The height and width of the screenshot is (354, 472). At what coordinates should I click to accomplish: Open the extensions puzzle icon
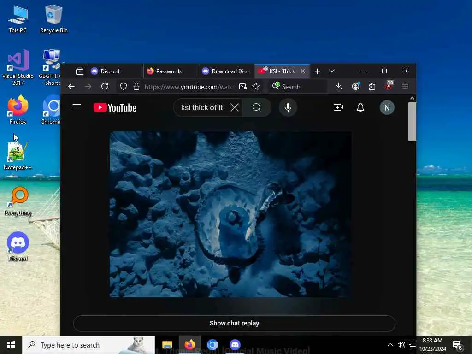point(372,87)
